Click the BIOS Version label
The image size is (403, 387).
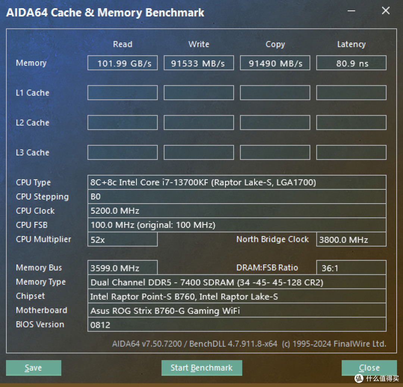40,325
